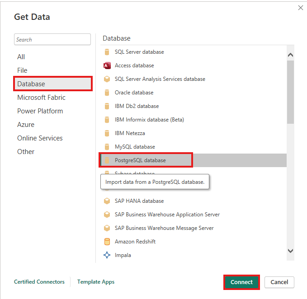
Task: Click the Amazon Redshift cylinder icon
Action: click(x=107, y=242)
